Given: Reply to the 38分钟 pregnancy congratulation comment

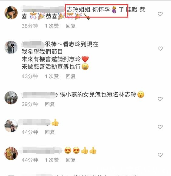Looking at the screenshot, I should (71, 26).
